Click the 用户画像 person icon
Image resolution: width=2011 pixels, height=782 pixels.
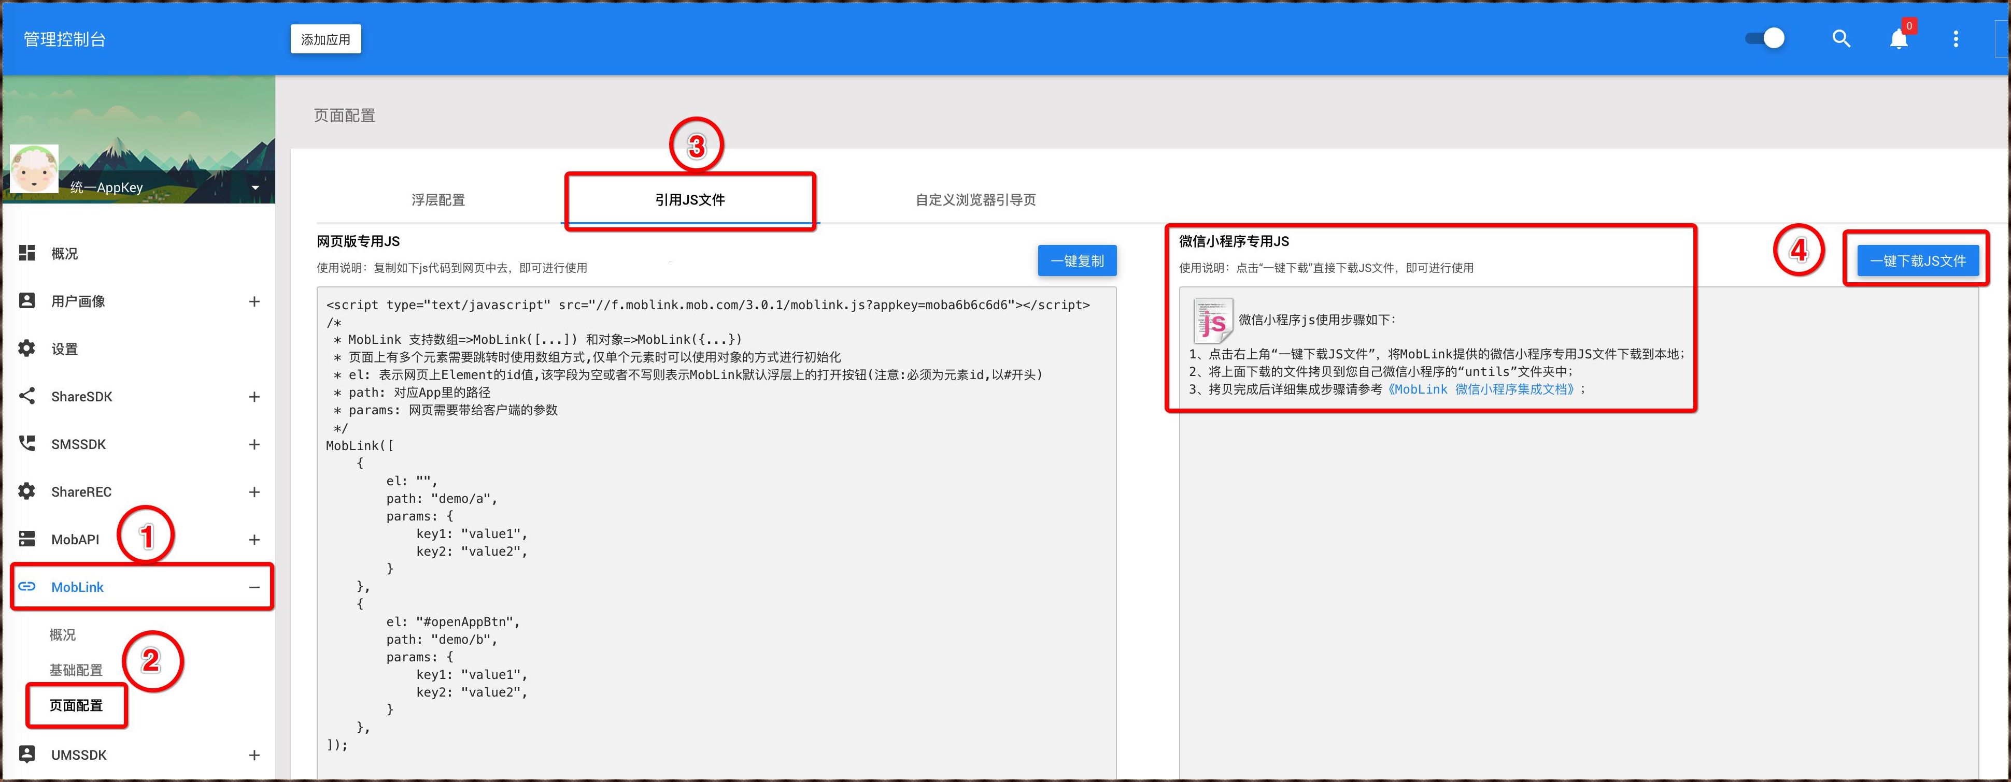click(x=27, y=300)
